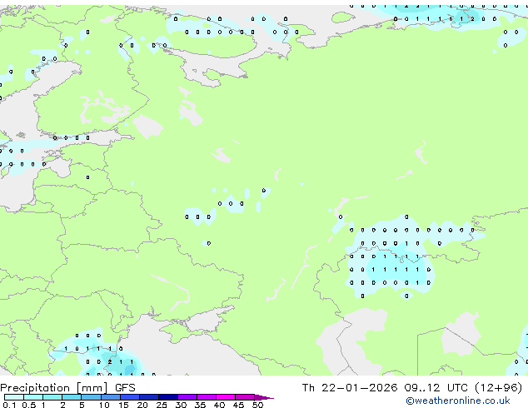Select the 35–40 mm violet legend swatch

(207, 397)
